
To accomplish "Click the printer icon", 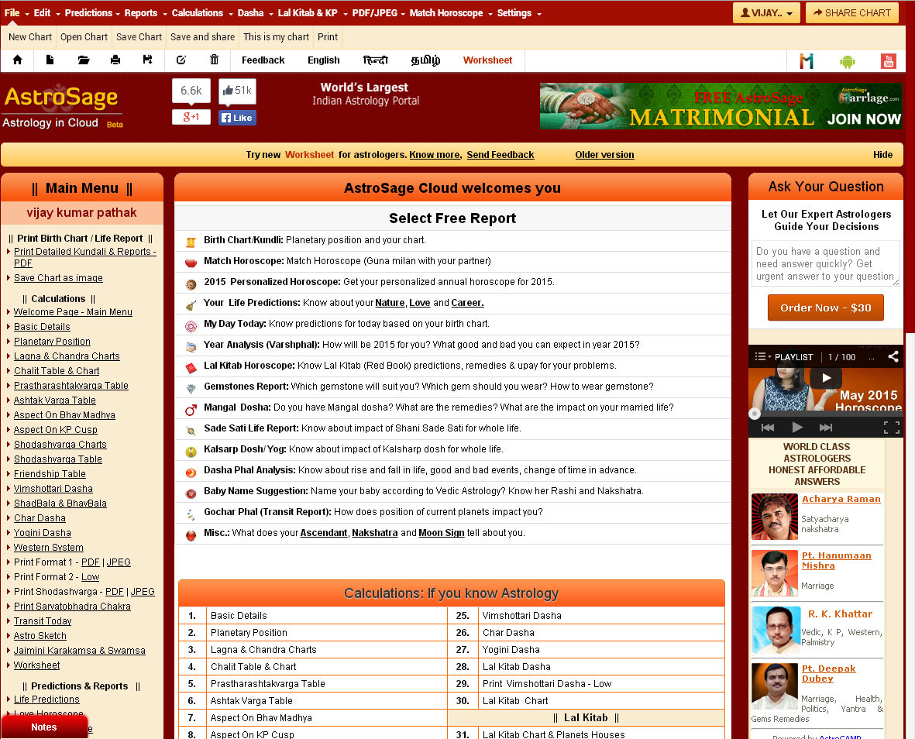I will click(115, 60).
